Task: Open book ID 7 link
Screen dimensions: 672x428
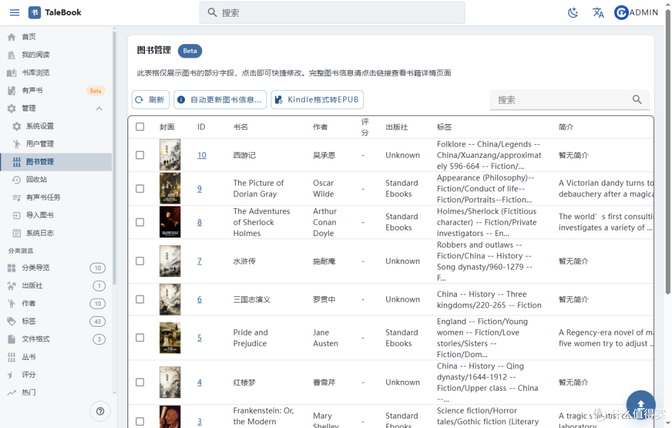Action: pyautogui.click(x=200, y=261)
